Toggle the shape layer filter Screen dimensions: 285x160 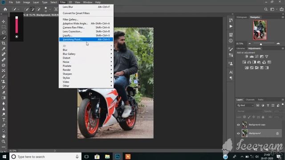273,105
